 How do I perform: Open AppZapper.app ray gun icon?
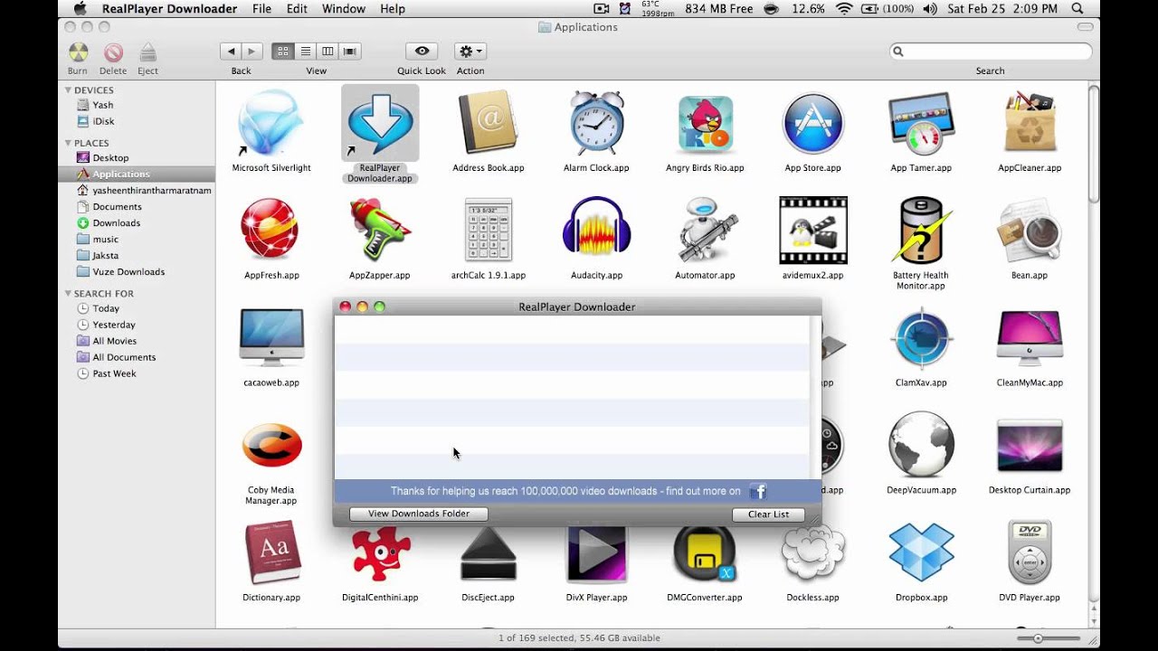380,231
